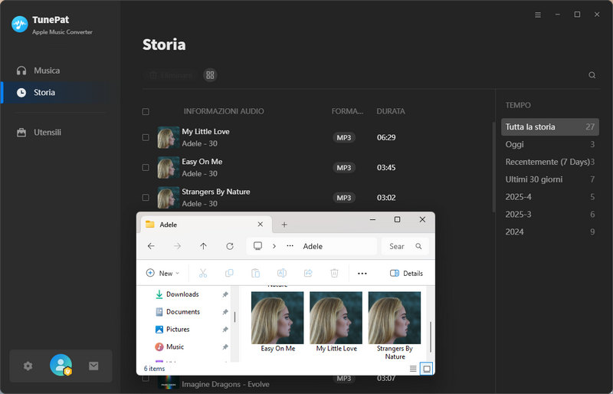Expand the breadcrumb chevron in address bar
613x394 pixels.
274,246
